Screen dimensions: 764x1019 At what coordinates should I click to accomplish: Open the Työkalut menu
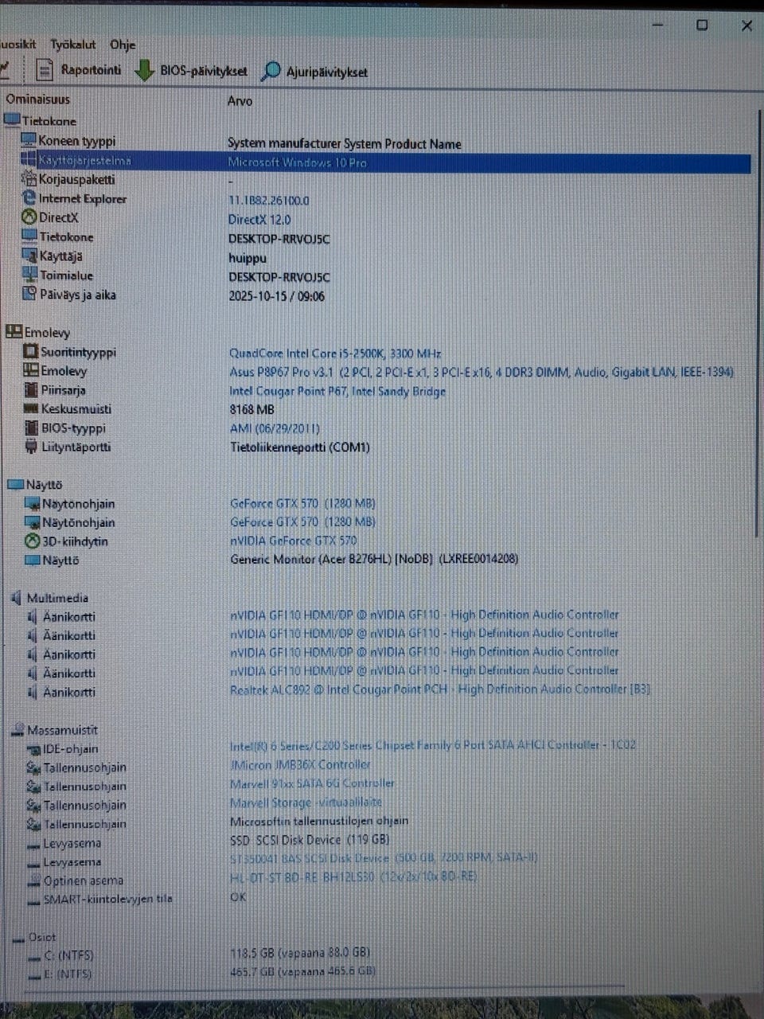[73, 45]
